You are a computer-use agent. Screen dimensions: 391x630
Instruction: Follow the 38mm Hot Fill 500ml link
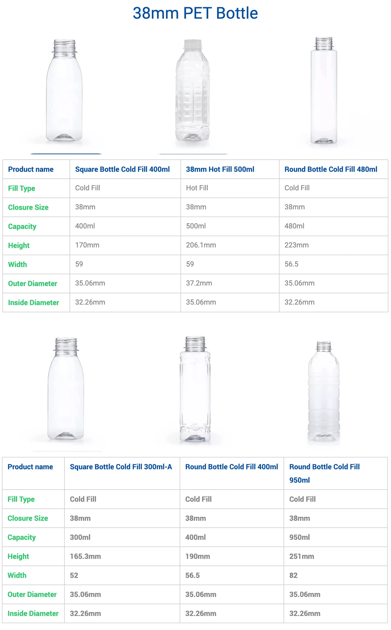click(220, 169)
